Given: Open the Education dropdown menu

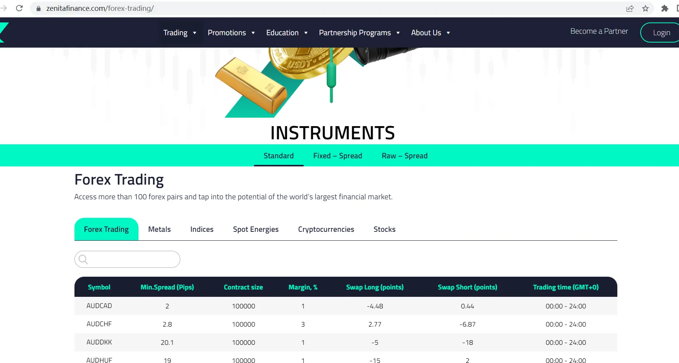Looking at the screenshot, I should 287,33.
